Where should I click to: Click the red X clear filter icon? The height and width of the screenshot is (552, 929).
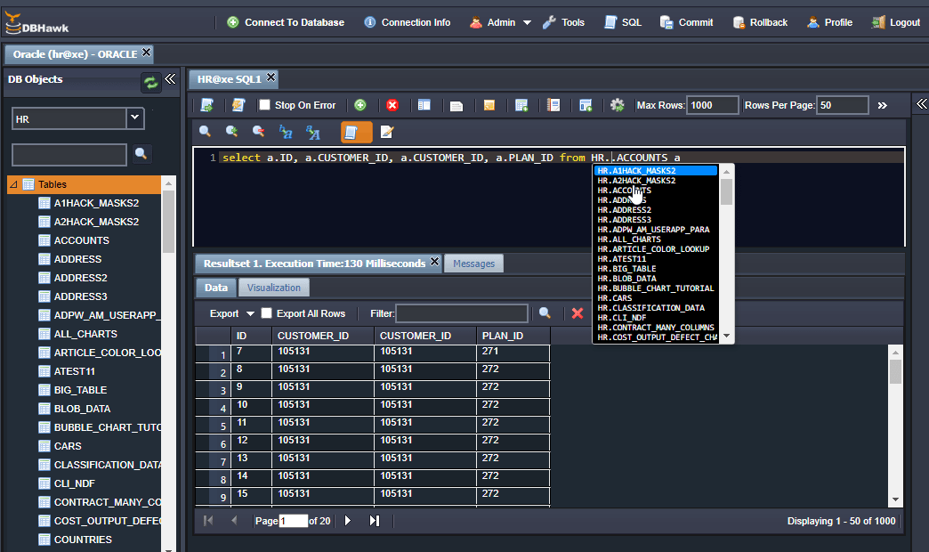pos(578,313)
